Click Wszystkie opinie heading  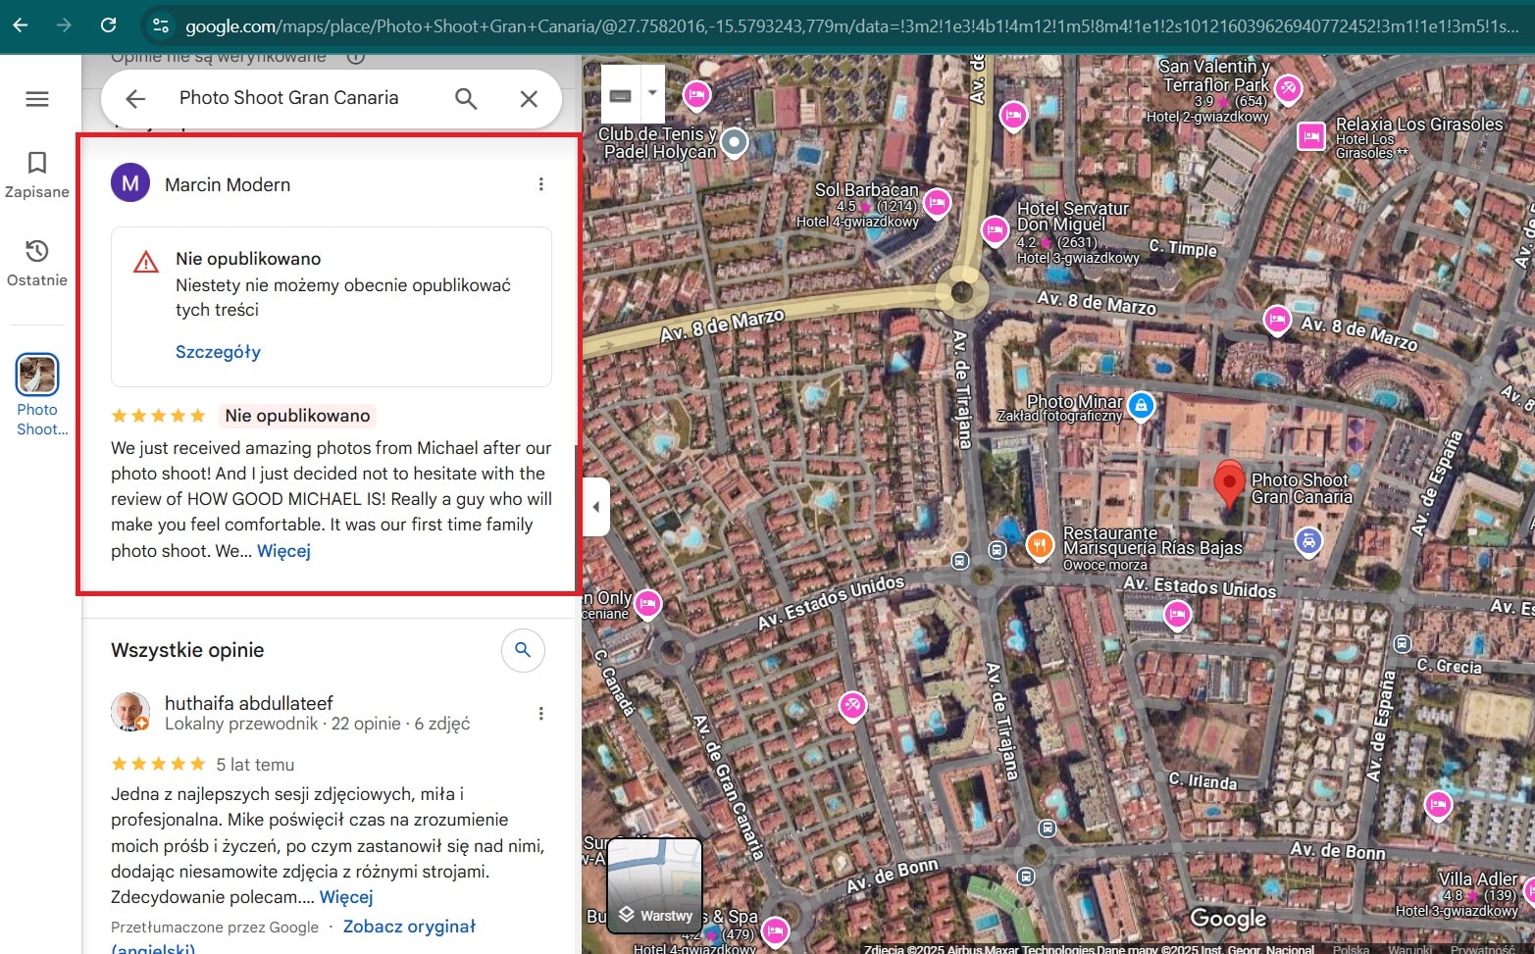[187, 650]
